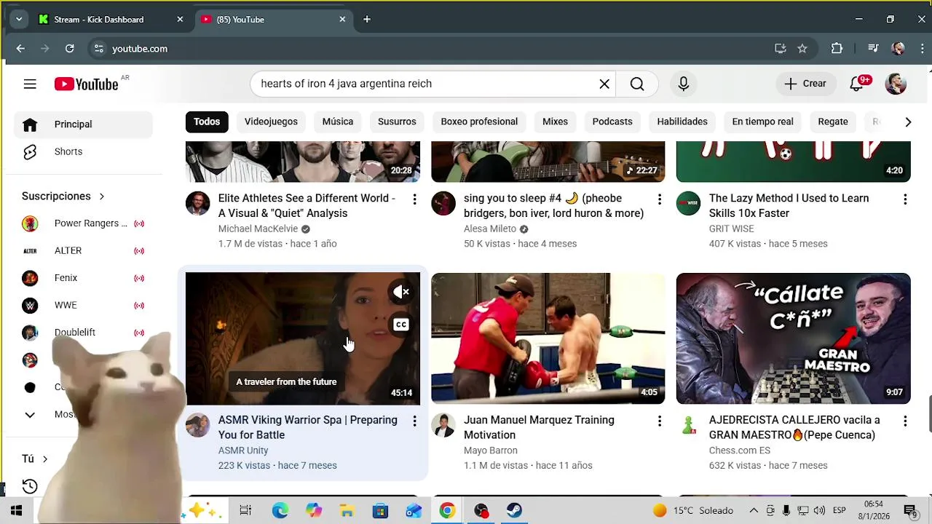The height and width of the screenshot is (524, 932).
Task: Open the Michael MacKelvie channel avatar
Action: point(197,204)
